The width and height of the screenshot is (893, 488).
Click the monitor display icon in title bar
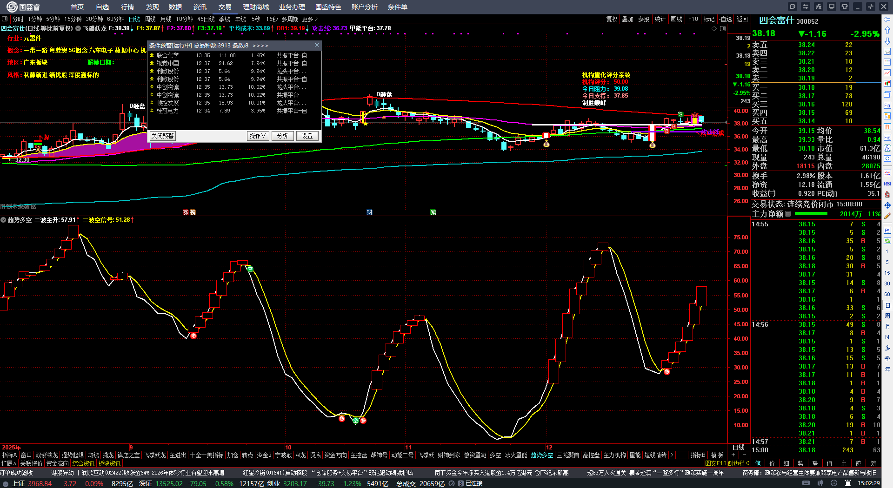click(832, 7)
